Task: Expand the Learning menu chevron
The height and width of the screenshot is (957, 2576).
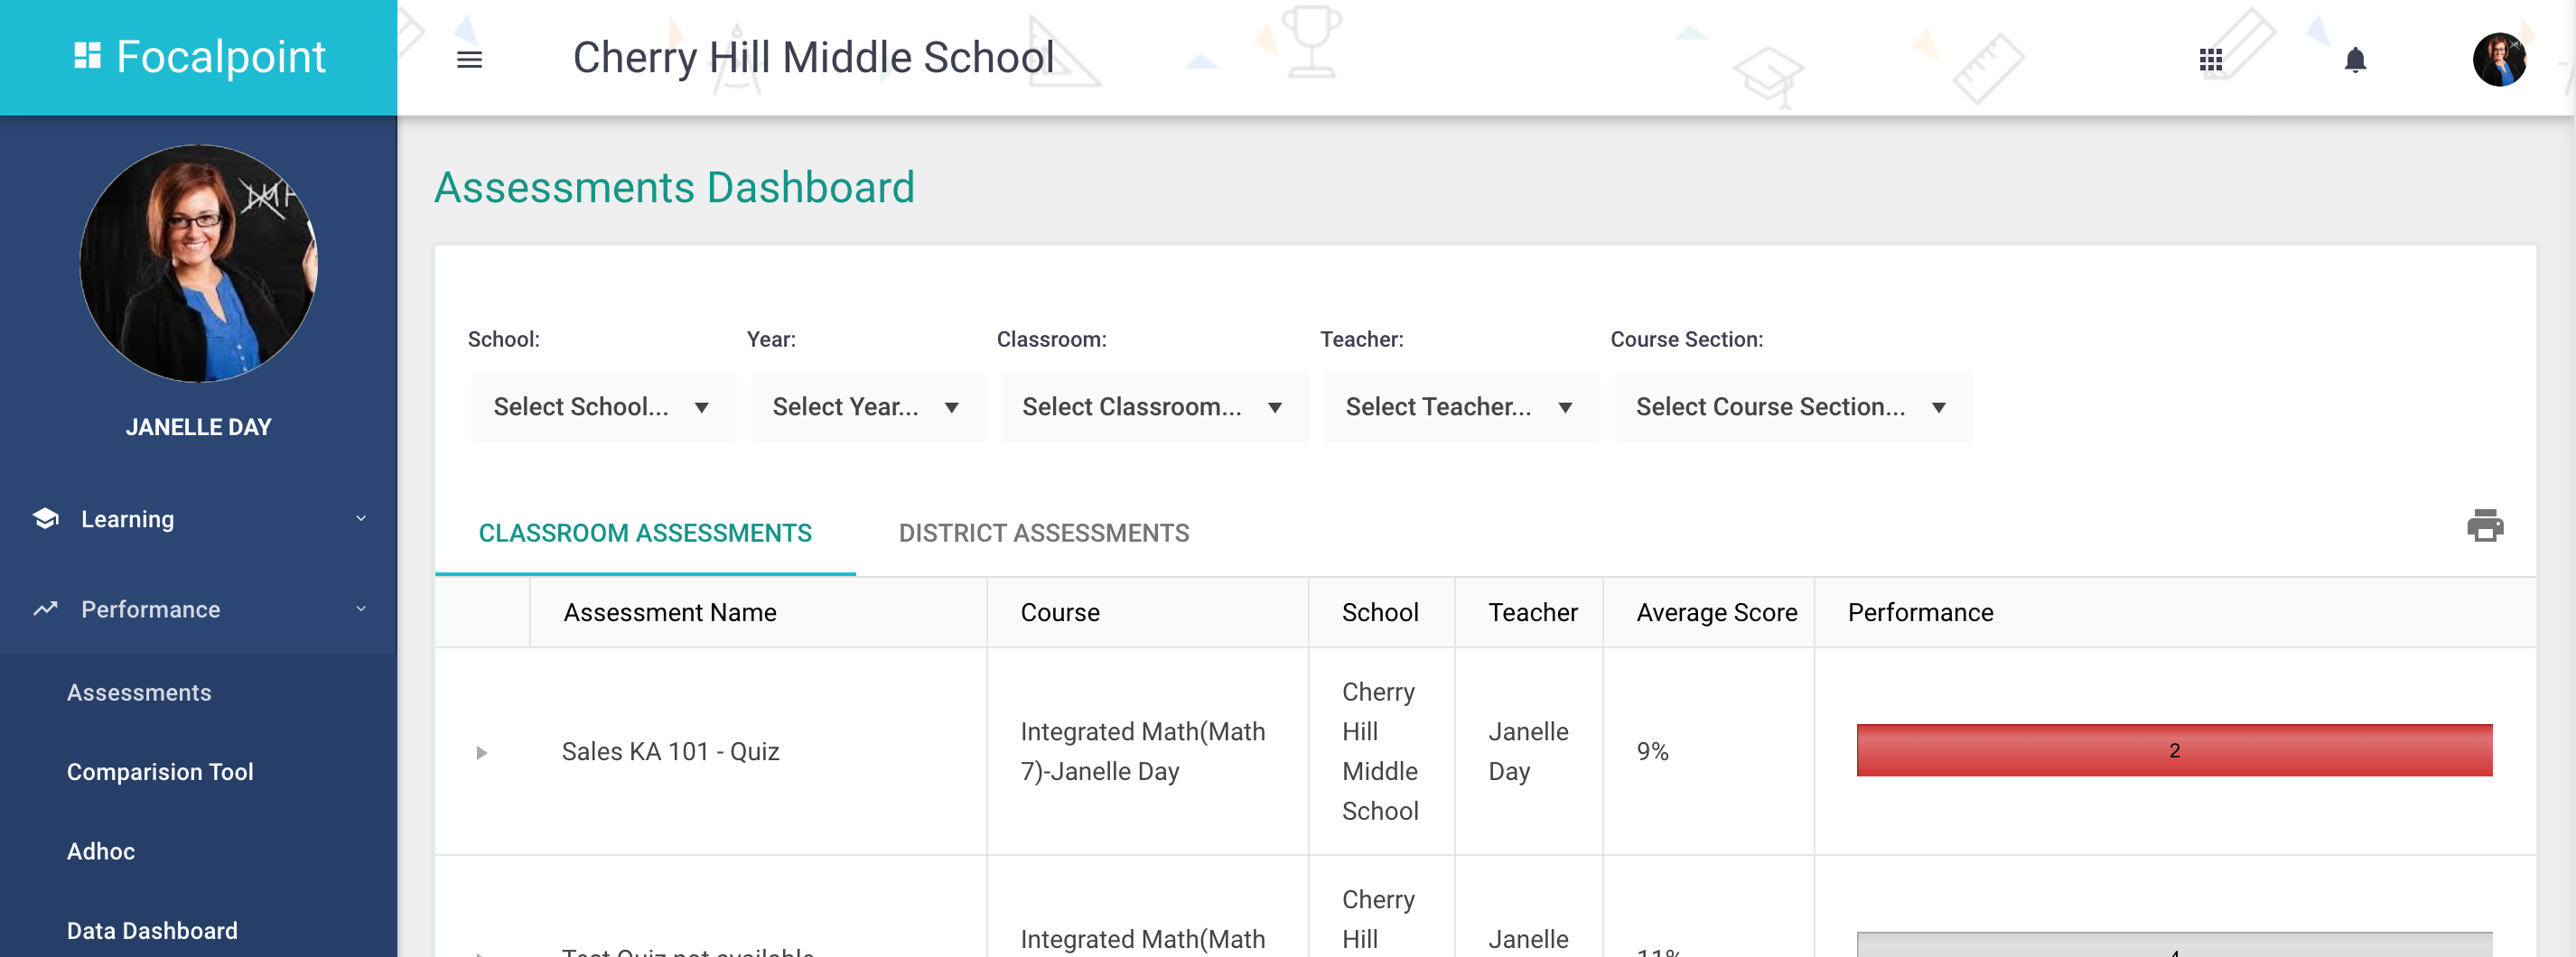Action: coord(361,518)
